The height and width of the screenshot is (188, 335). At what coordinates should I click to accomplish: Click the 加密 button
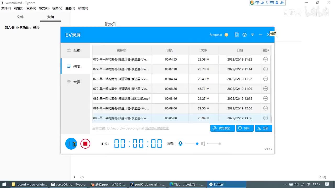245,128
